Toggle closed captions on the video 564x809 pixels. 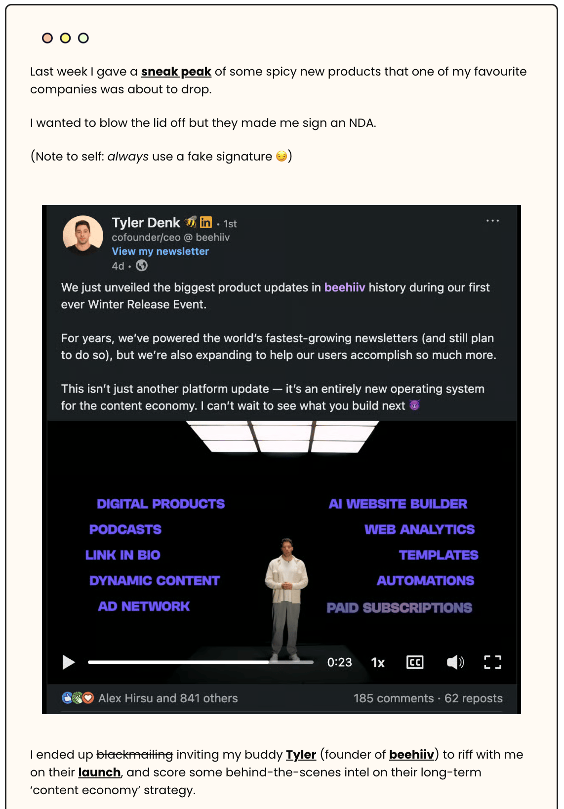[415, 662]
